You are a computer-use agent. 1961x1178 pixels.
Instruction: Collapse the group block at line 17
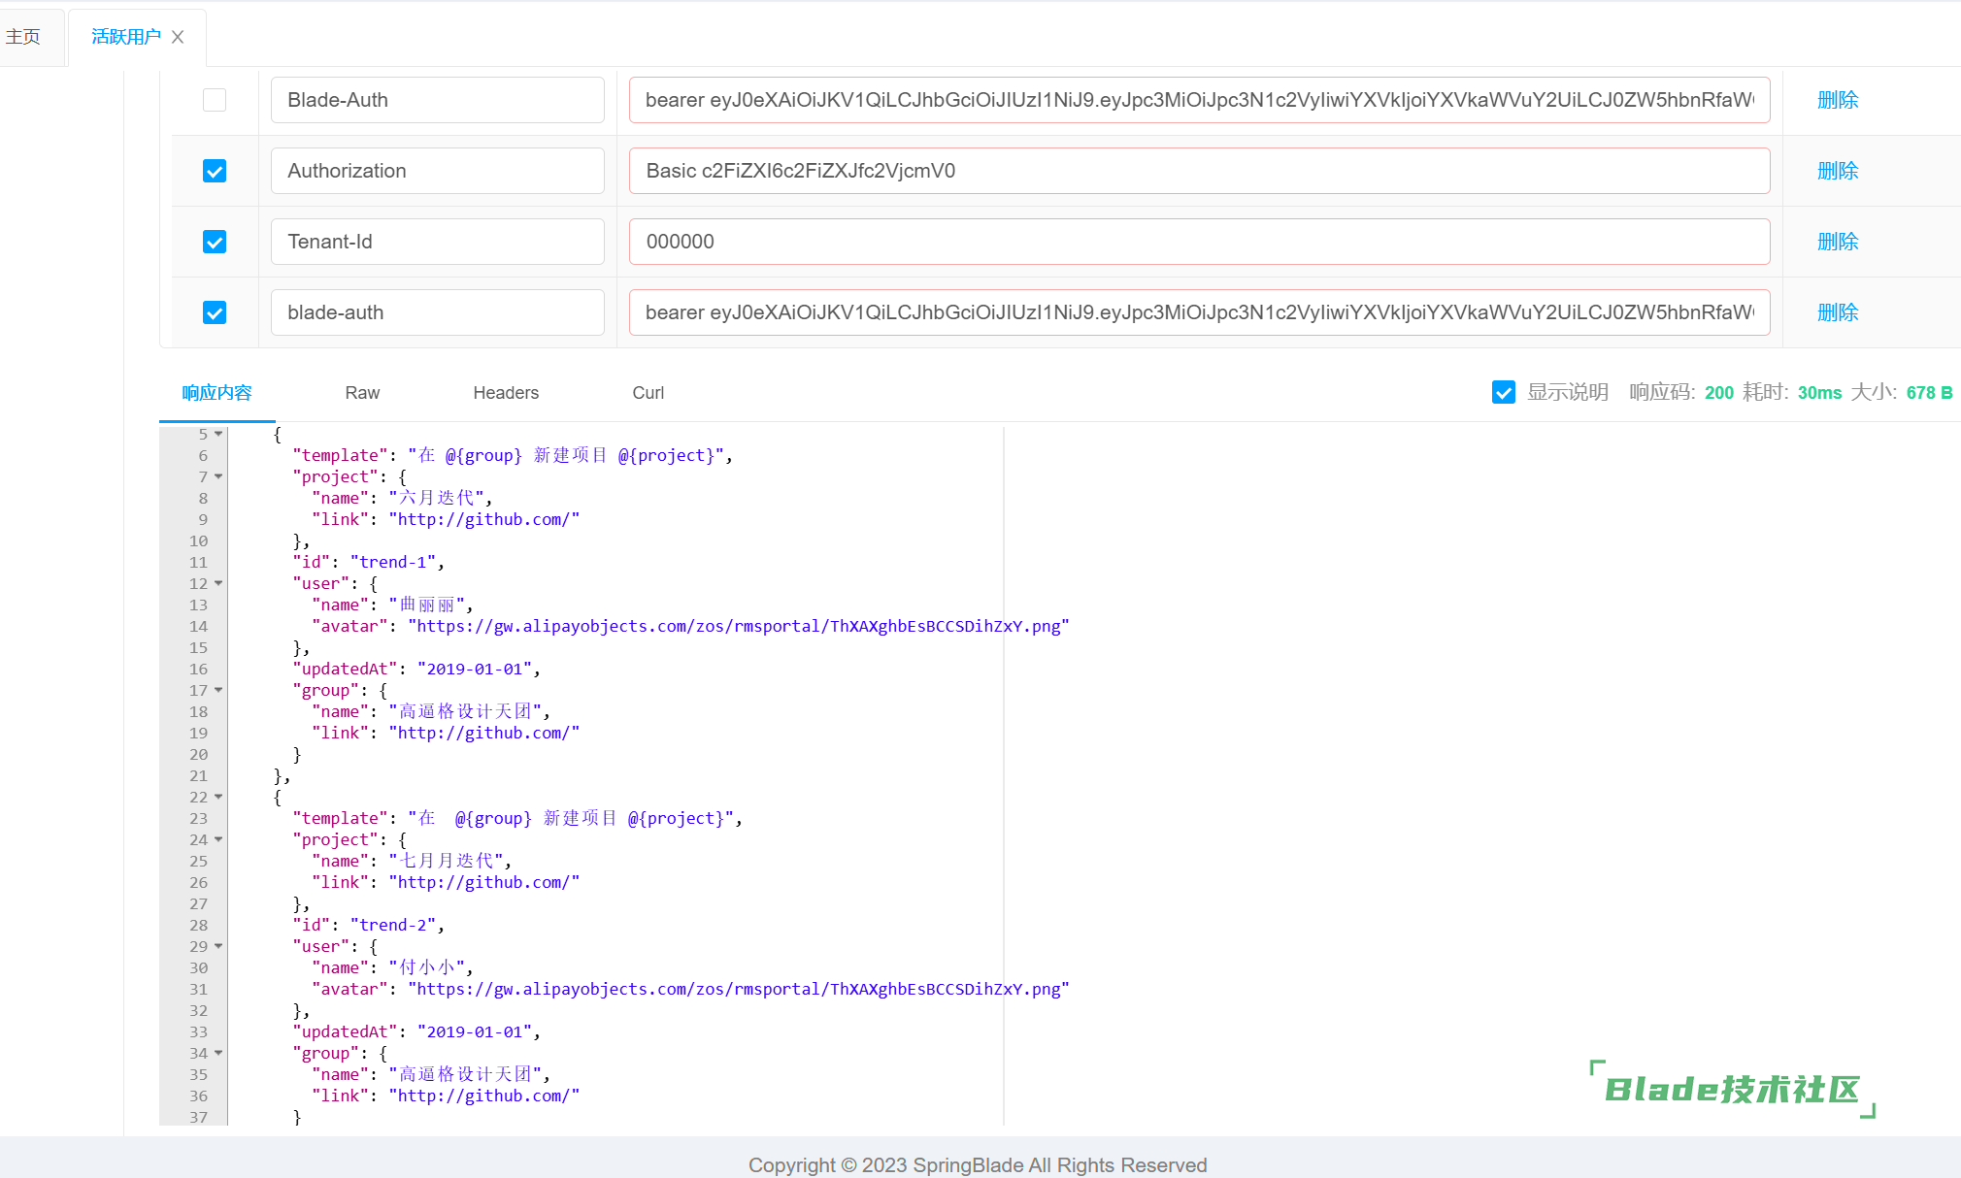218,690
